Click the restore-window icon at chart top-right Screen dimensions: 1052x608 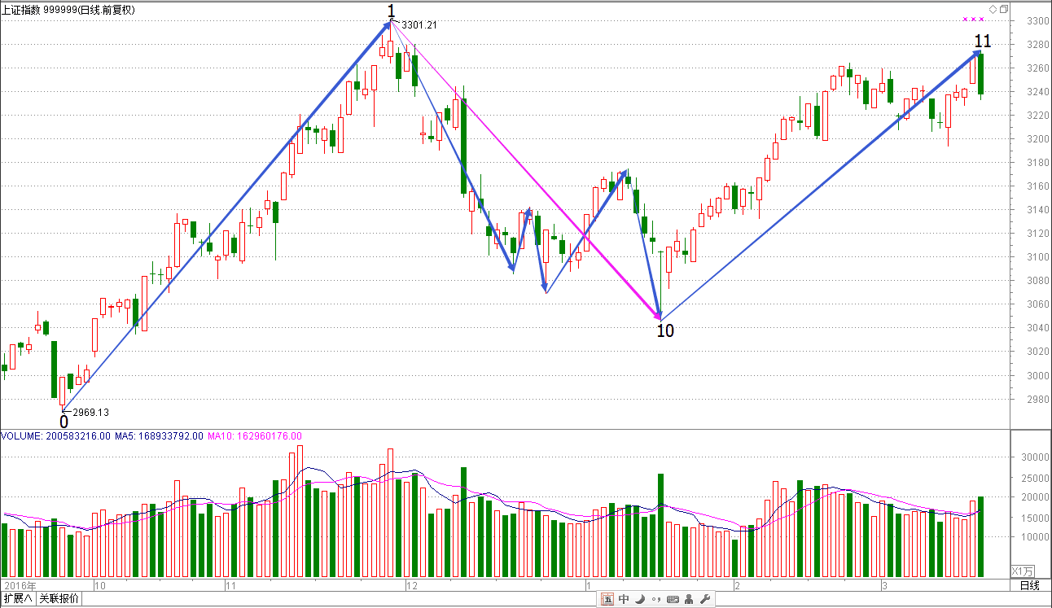[1003, 10]
